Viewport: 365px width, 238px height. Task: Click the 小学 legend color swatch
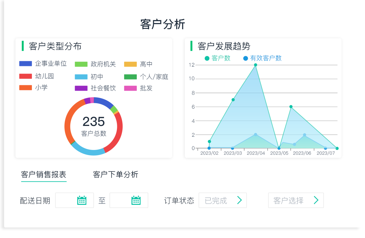[x=26, y=88]
